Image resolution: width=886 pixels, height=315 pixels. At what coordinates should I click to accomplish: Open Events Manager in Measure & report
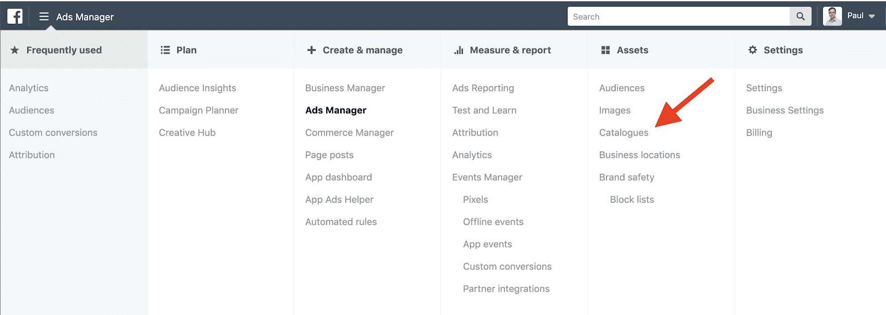[x=487, y=177]
